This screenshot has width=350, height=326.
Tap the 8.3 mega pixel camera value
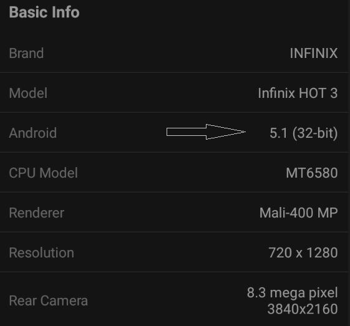(292, 293)
